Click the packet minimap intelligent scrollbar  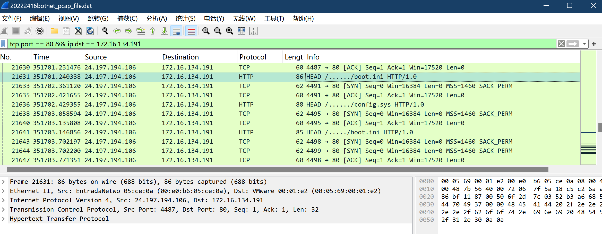tap(588, 108)
